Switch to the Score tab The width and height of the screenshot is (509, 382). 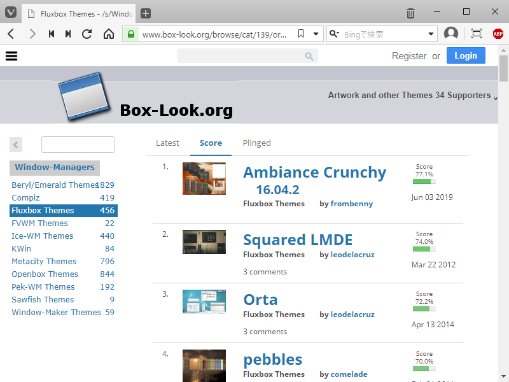tap(211, 143)
